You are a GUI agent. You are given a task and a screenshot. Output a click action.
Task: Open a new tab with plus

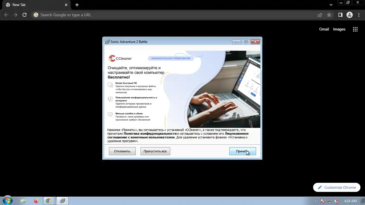tap(77, 5)
